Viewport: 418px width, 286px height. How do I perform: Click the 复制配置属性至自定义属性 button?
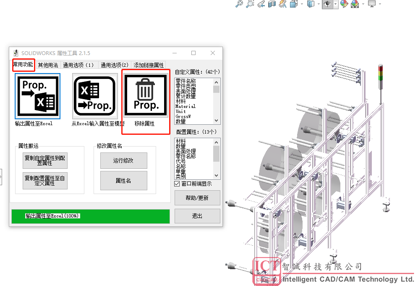coord(45,181)
